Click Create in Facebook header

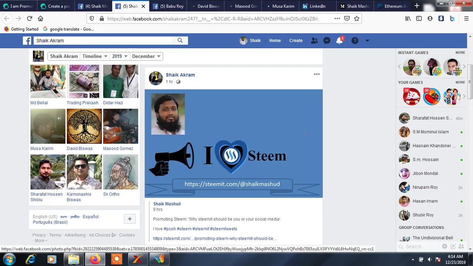click(x=296, y=41)
